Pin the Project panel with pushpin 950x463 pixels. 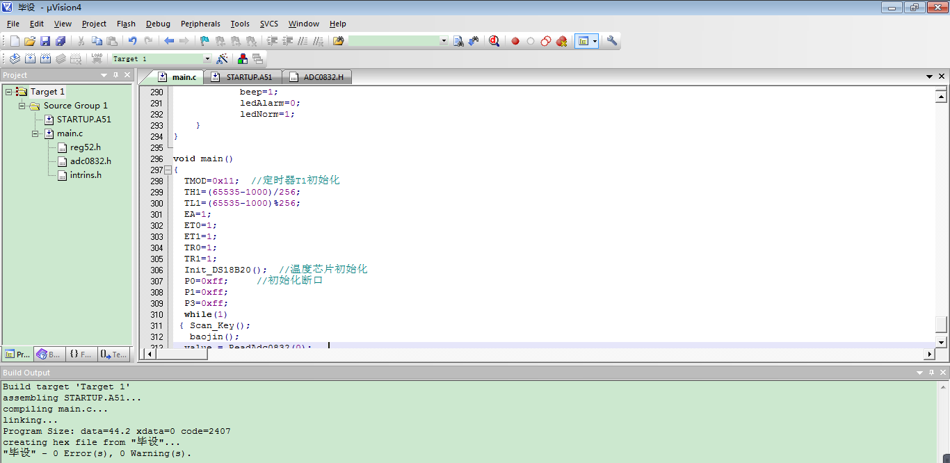point(115,75)
